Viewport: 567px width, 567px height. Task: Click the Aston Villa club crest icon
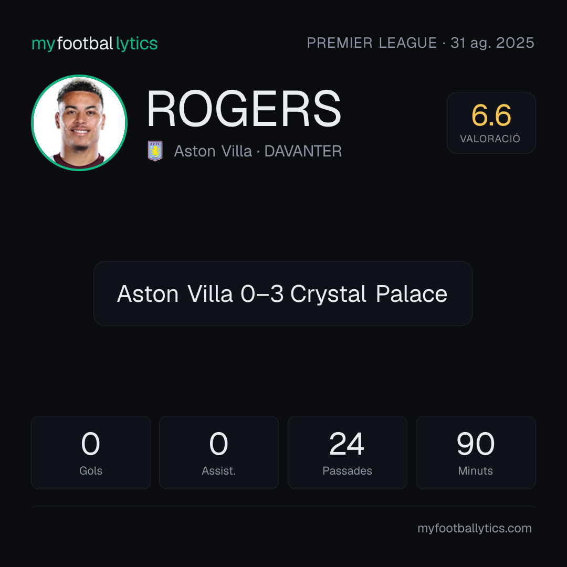(155, 151)
